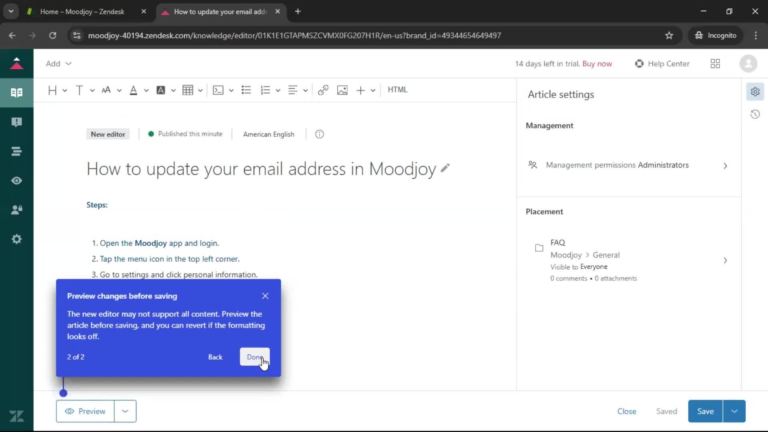768x432 pixels.
Task: Expand the text color dropdown arrow
Action: pos(146,91)
